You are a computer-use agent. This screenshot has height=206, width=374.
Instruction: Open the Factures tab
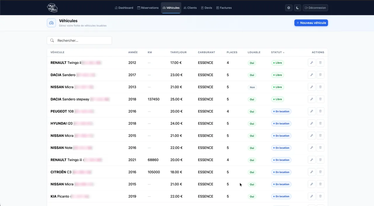point(224,8)
